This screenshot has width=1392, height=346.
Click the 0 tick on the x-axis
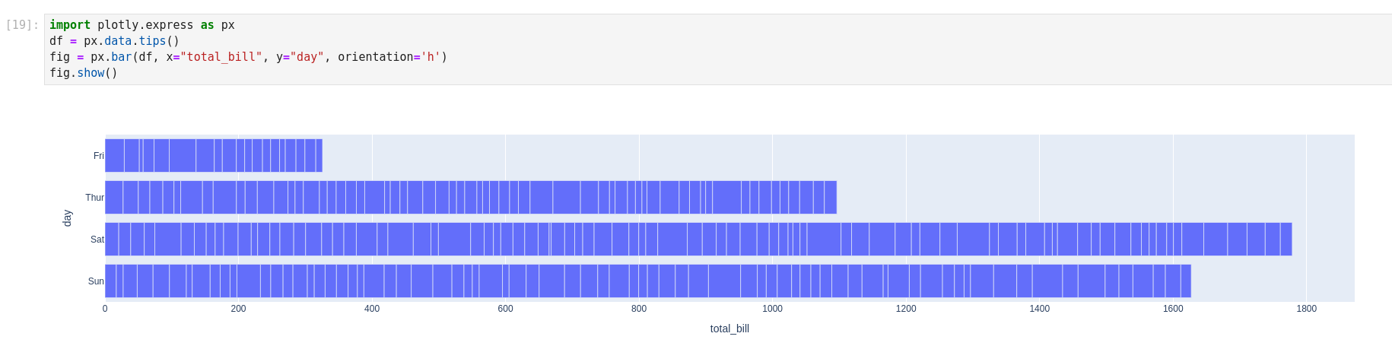pyautogui.click(x=105, y=309)
